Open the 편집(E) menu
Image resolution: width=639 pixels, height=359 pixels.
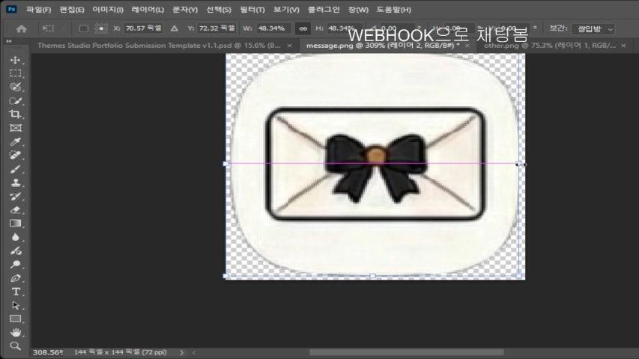(x=72, y=10)
